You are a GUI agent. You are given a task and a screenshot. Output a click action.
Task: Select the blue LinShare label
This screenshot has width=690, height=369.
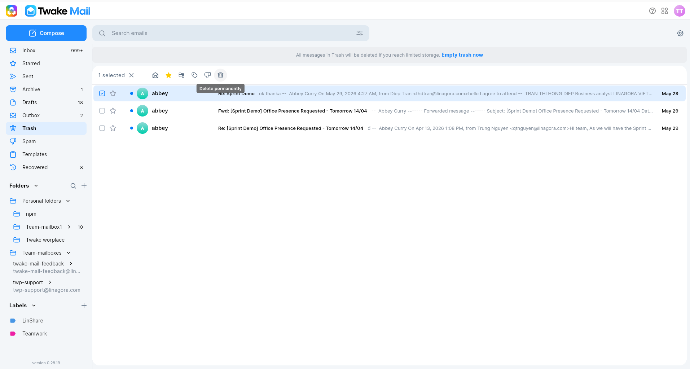[46, 321]
